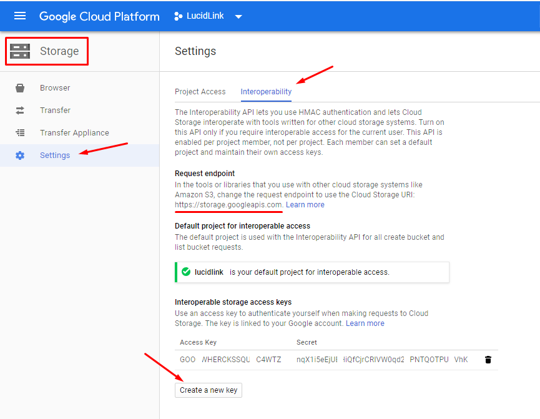This screenshot has width=540, height=419.
Task: Click the Google Cloud Platform logo text
Action: click(99, 16)
